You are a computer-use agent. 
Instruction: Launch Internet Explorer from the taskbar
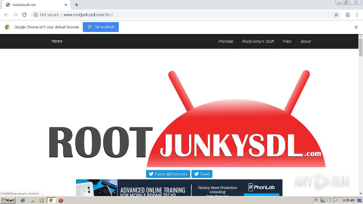pyautogui.click(x=23, y=200)
